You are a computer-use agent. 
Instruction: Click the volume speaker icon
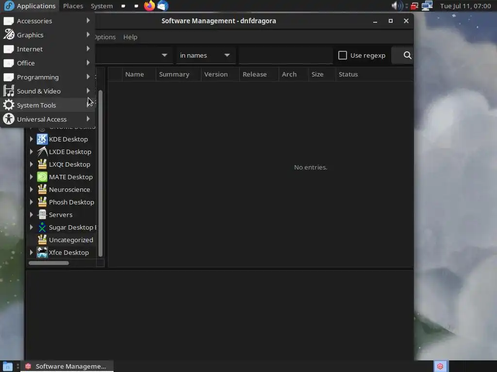pos(397,6)
